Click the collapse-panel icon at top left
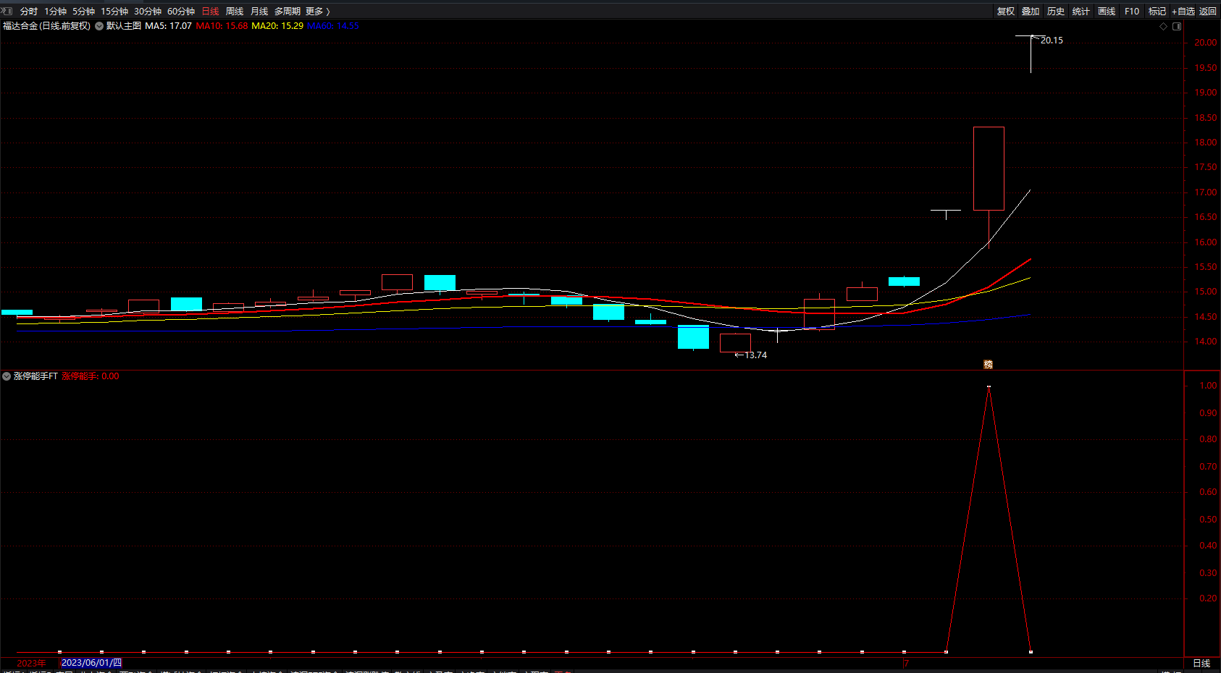The image size is (1221, 673). 7,11
